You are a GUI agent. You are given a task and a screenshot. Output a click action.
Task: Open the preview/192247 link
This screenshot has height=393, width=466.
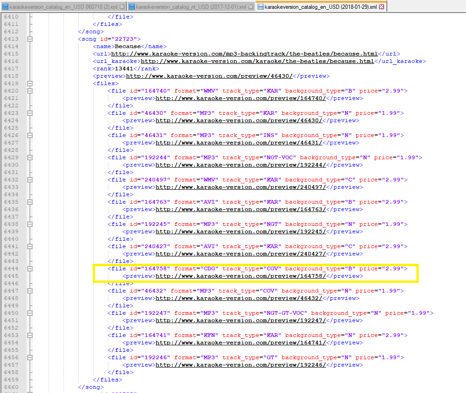point(240,320)
